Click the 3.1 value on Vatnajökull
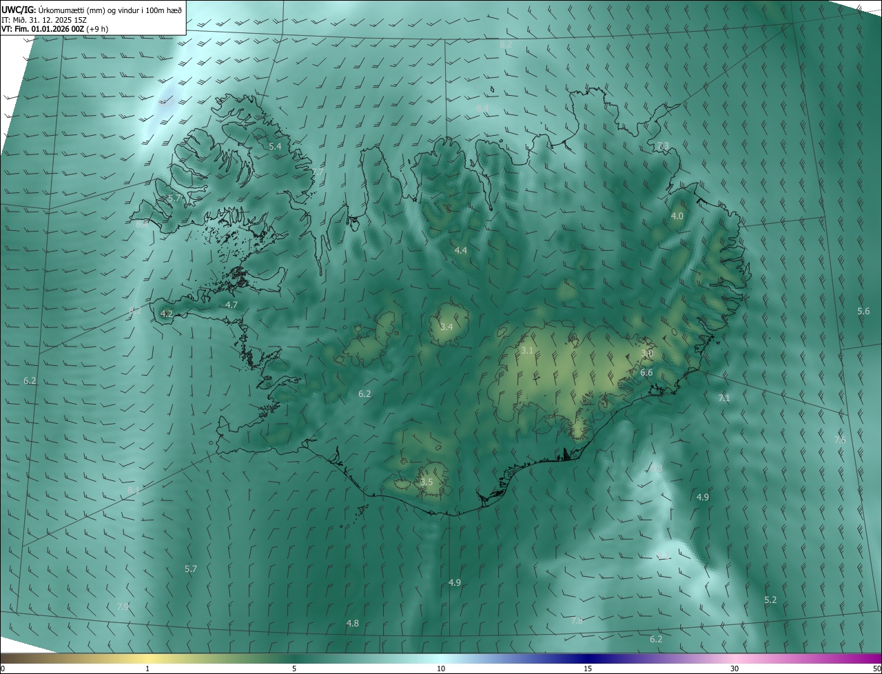The width and height of the screenshot is (882, 674). (x=526, y=351)
